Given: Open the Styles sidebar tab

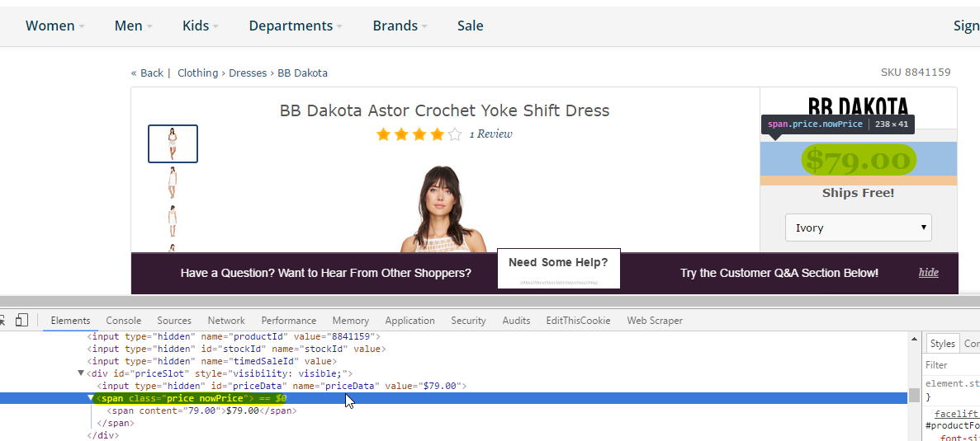Looking at the screenshot, I should (x=943, y=344).
